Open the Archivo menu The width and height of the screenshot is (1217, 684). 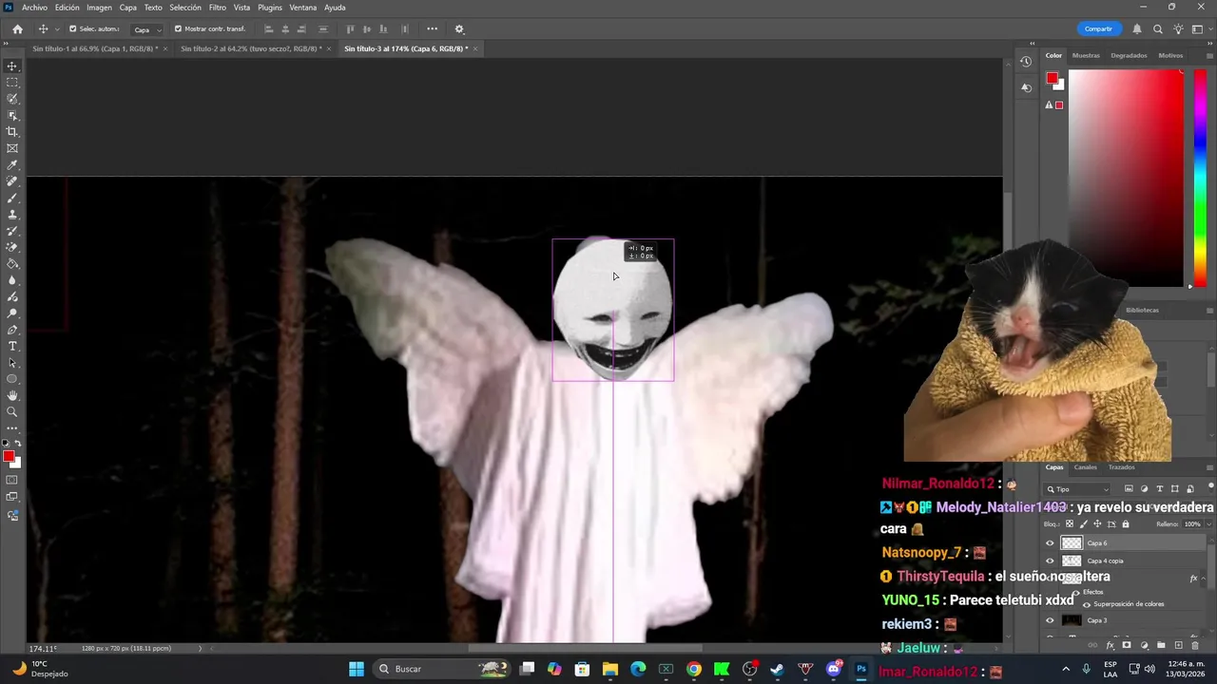[34, 8]
